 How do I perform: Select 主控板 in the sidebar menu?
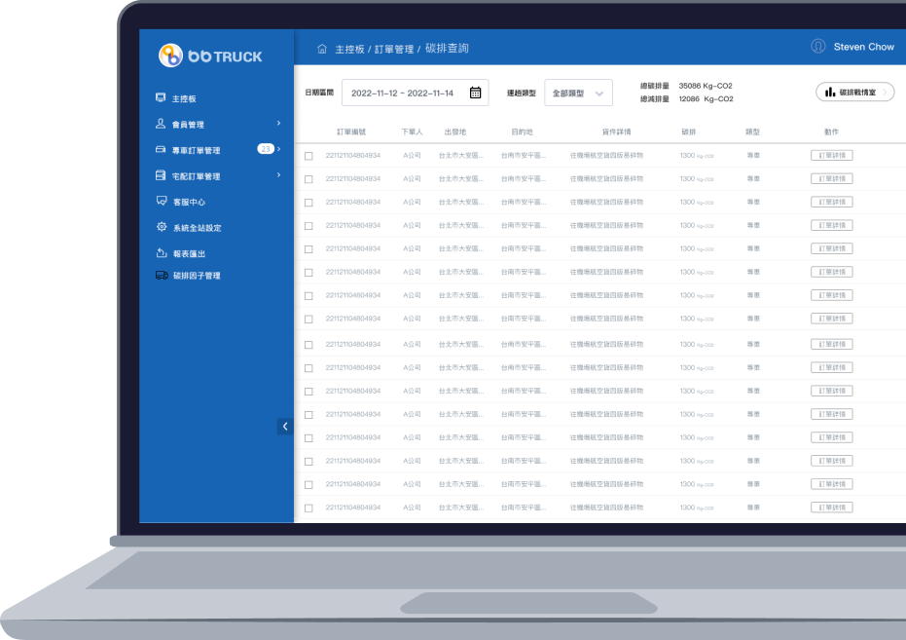point(184,99)
